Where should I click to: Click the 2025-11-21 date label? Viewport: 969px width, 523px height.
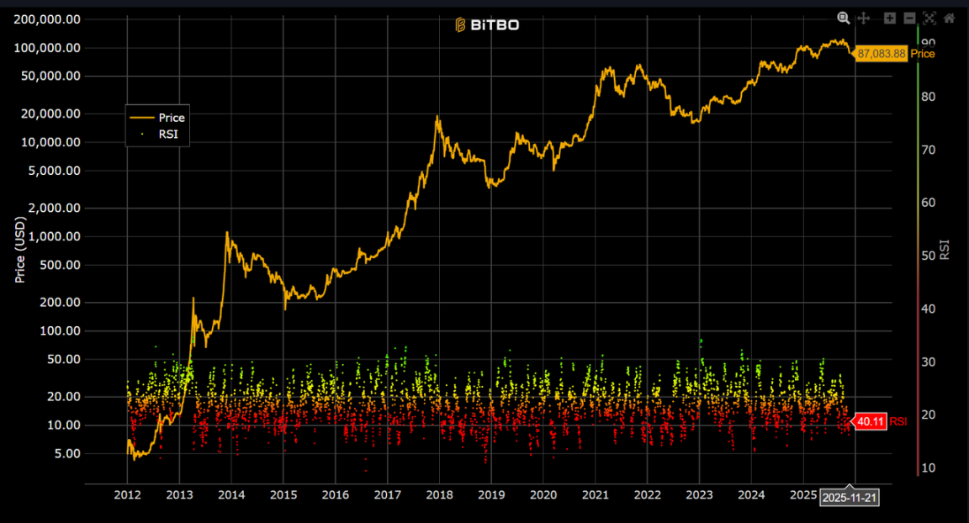click(850, 497)
